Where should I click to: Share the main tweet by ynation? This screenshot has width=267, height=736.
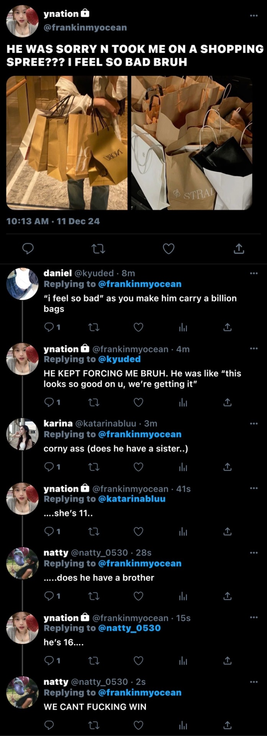click(x=239, y=249)
